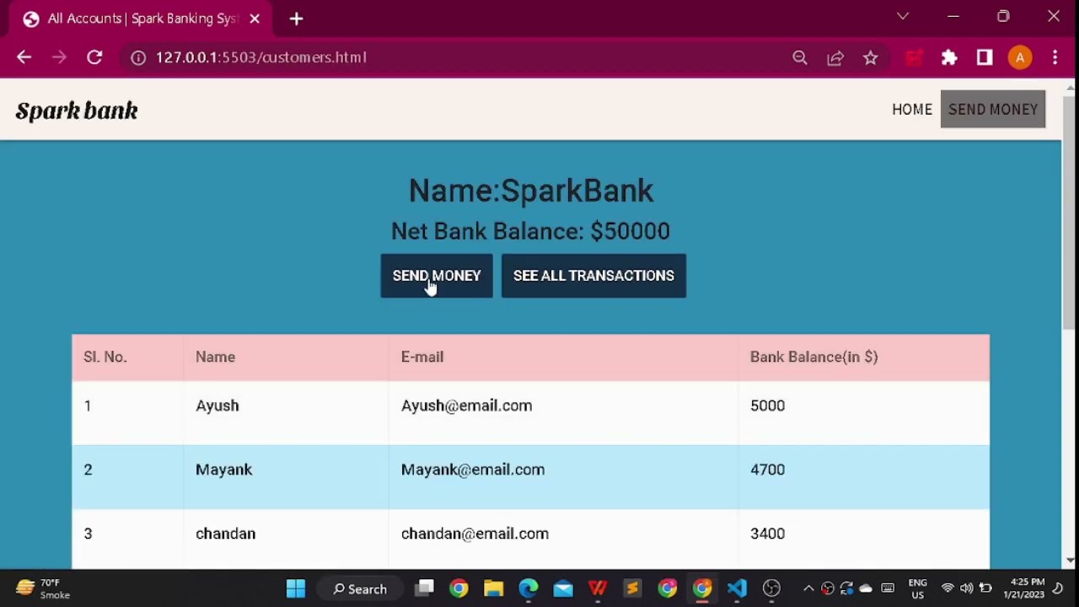The height and width of the screenshot is (607, 1079).
Task: Select the All Accounts | Spark Banking tab
Action: [139, 19]
